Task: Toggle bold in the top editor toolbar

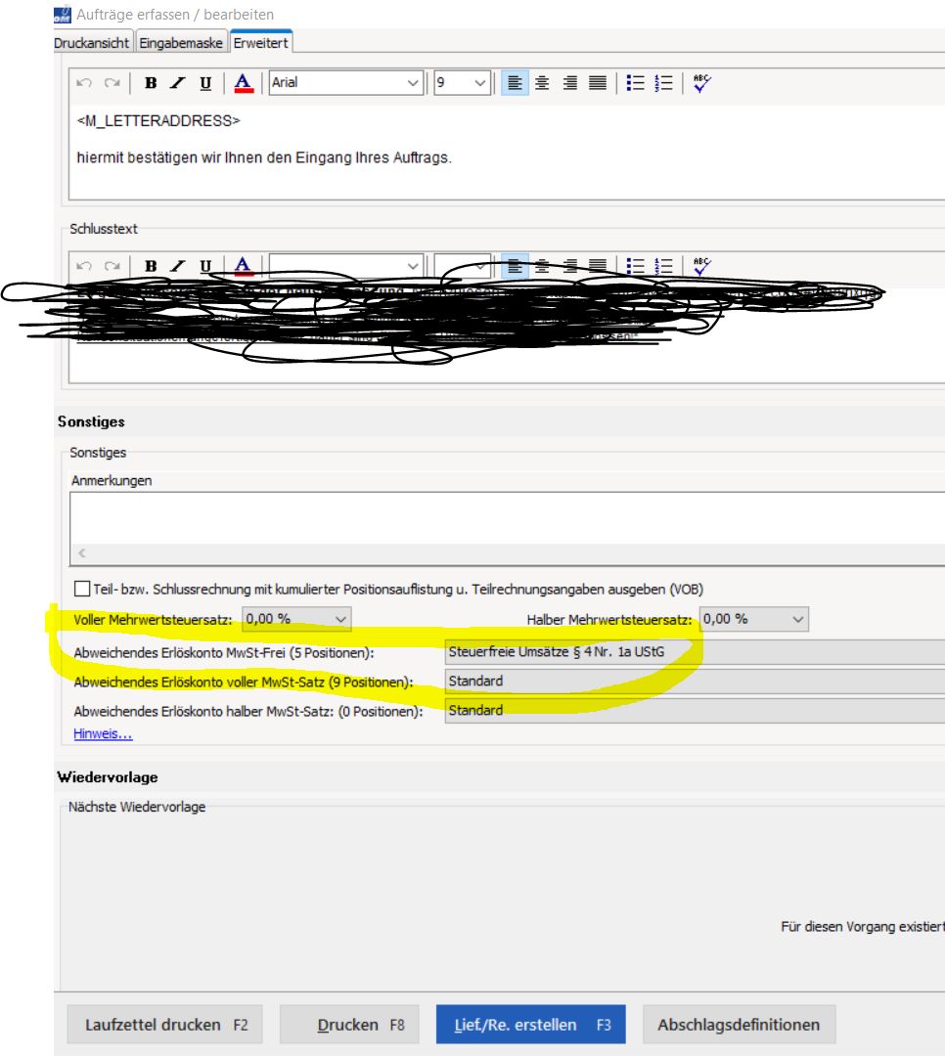Action: pos(151,83)
